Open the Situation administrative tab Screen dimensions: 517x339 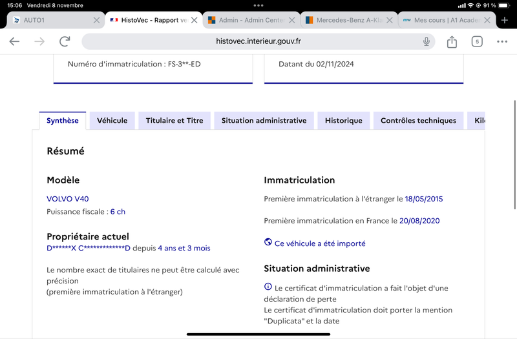click(264, 121)
